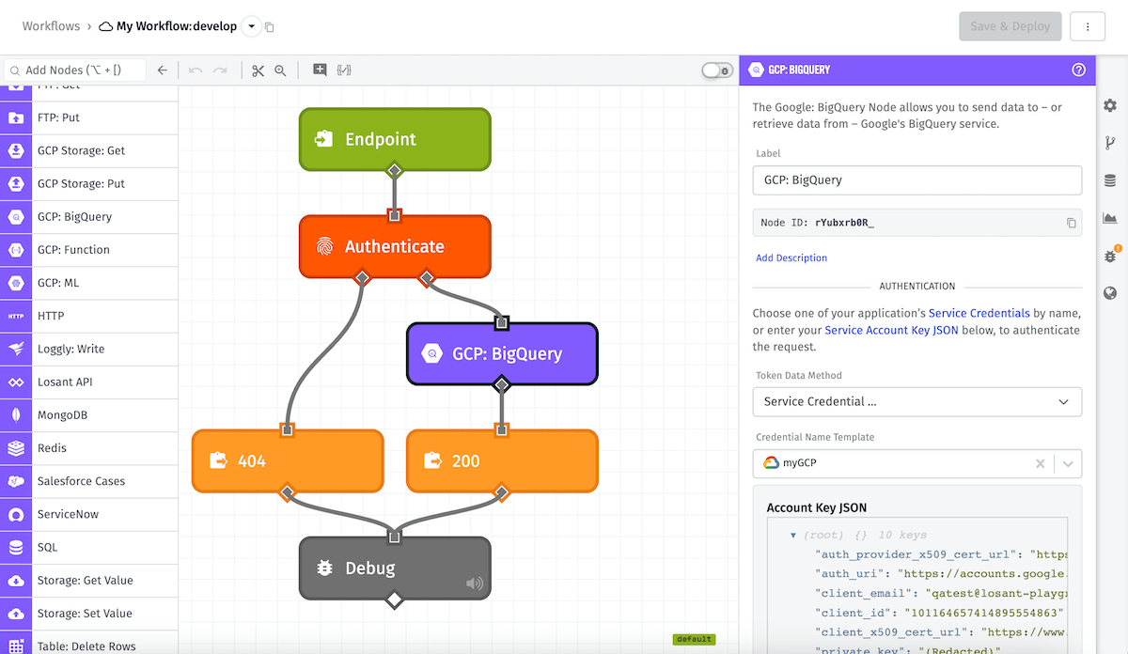1128x654 pixels.
Task: Select GCP: Function in node palette
Action: pyautogui.click(x=89, y=250)
